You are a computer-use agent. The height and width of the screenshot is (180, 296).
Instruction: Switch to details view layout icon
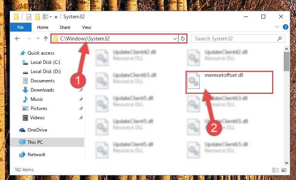[x=276, y=170]
